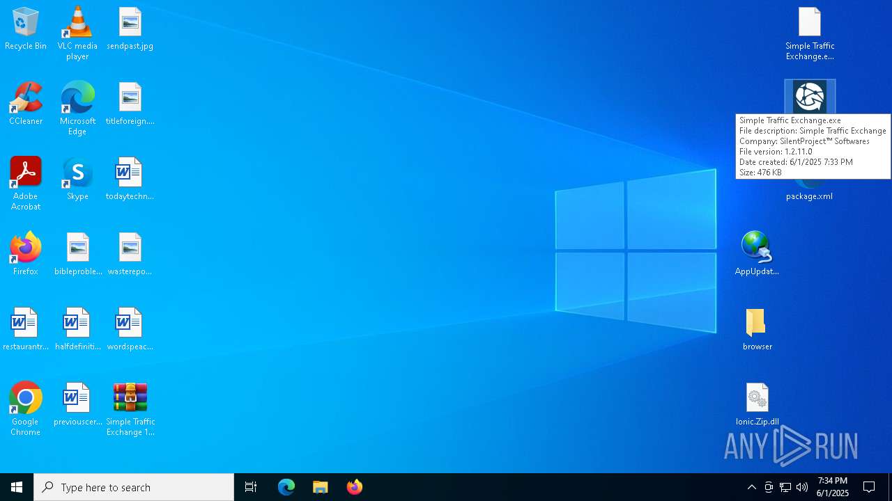Select the blank Simple Traffic Exchange.e... file
The image size is (892, 501).
click(x=810, y=33)
